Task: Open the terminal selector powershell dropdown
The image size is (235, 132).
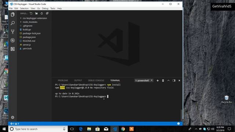Action: (x=144, y=81)
